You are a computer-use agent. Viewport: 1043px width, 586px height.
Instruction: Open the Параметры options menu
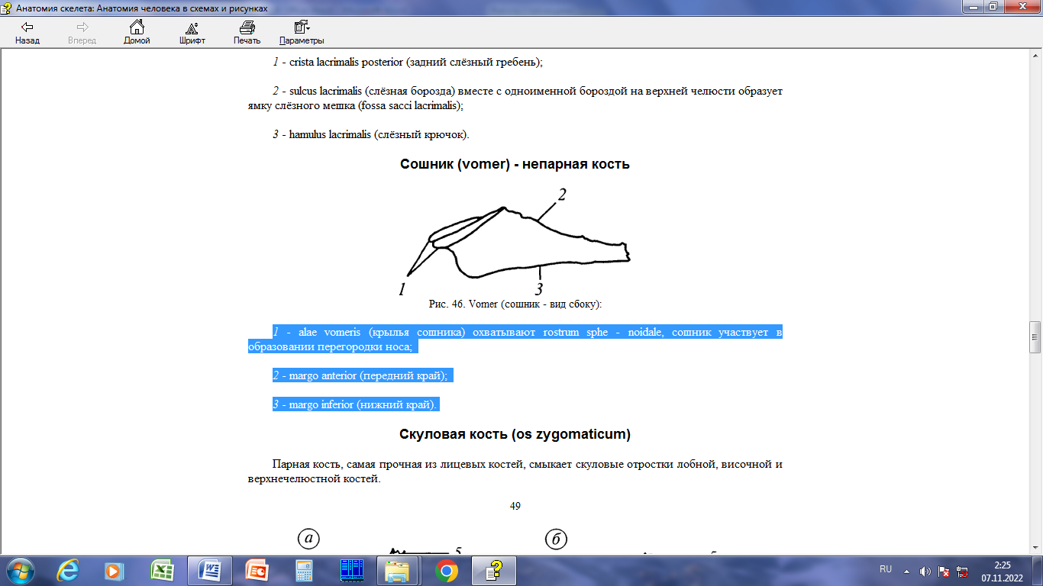pos(302,33)
